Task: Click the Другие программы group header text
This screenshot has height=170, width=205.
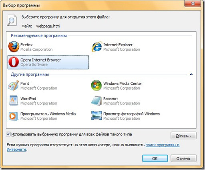Action: (30, 74)
